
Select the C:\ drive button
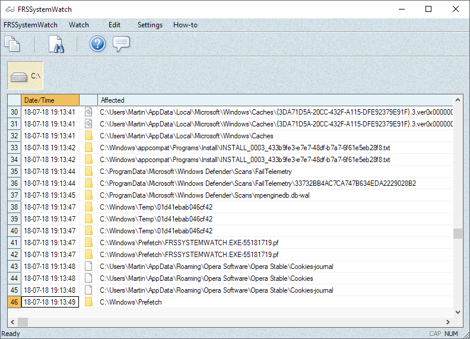point(25,75)
